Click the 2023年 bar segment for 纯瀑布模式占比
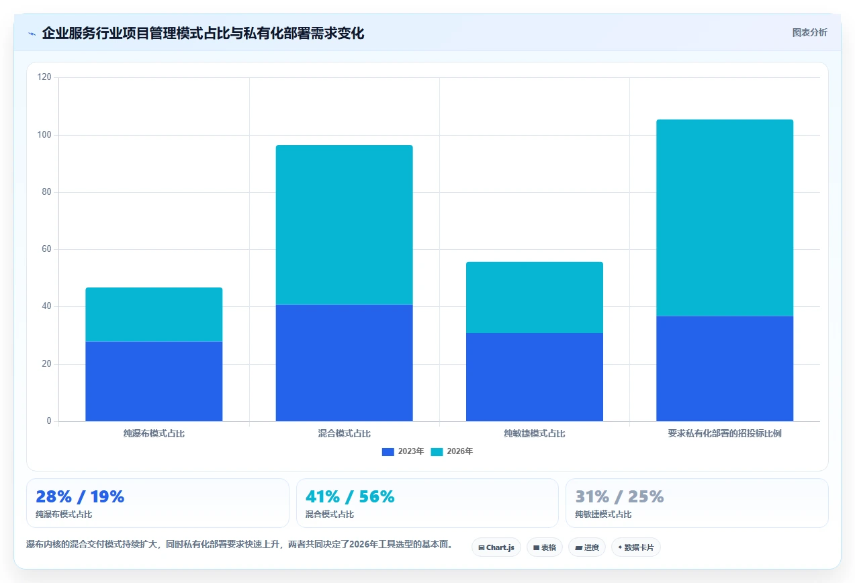This screenshot has height=583, width=855. point(154,382)
